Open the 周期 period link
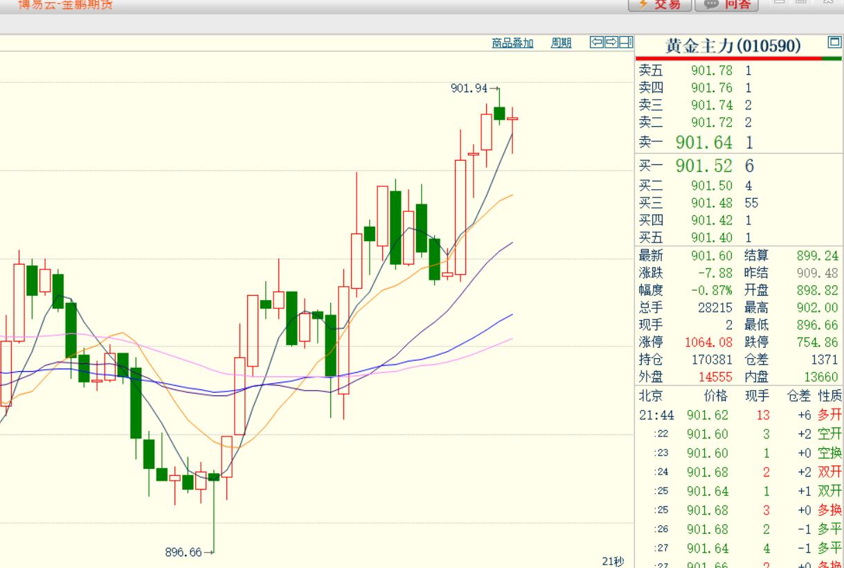Viewport: 844px width, 568px height. click(x=561, y=43)
